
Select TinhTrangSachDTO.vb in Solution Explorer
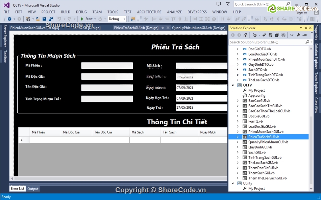tap(266, 75)
